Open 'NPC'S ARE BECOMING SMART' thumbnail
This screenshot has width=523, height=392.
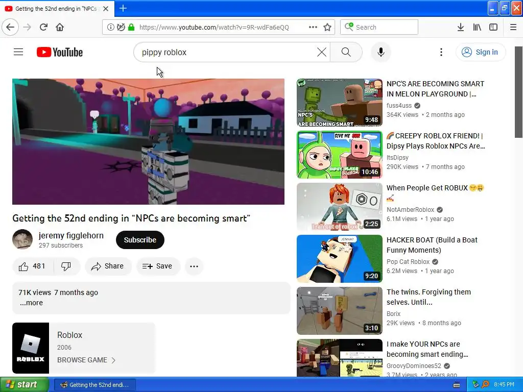click(x=340, y=103)
